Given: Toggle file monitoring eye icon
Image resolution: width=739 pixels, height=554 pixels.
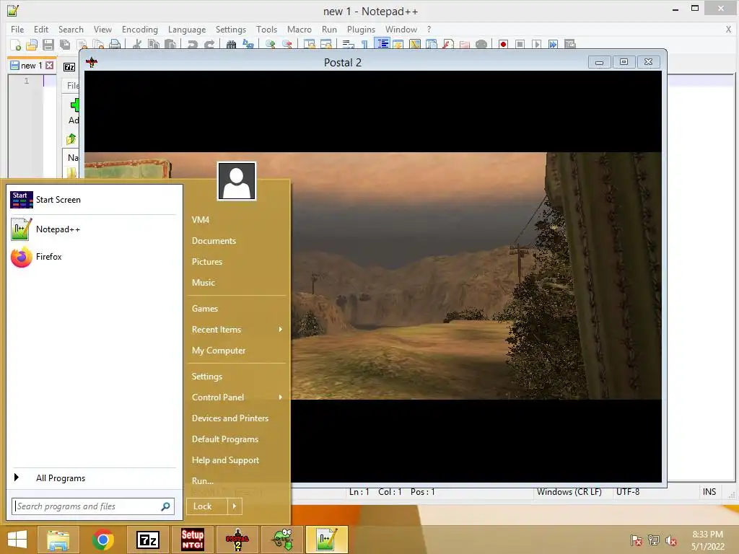Looking at the screenshot, I should [x=481, y=45].
